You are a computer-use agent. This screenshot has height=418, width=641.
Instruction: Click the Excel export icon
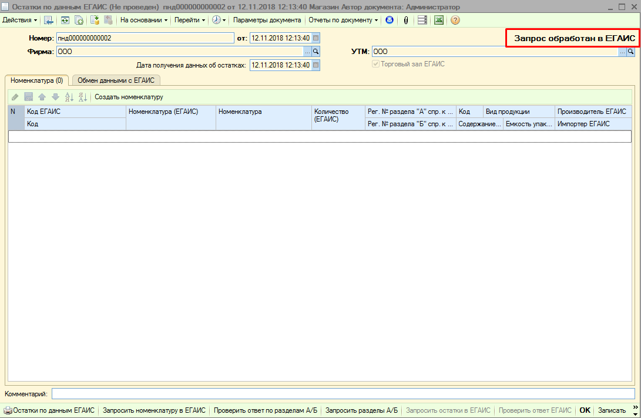[439, 20]
